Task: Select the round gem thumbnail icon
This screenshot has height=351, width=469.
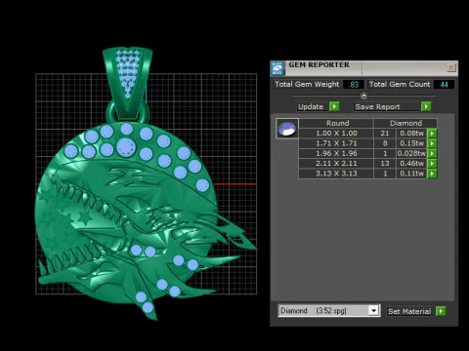Action: [287, 129]
